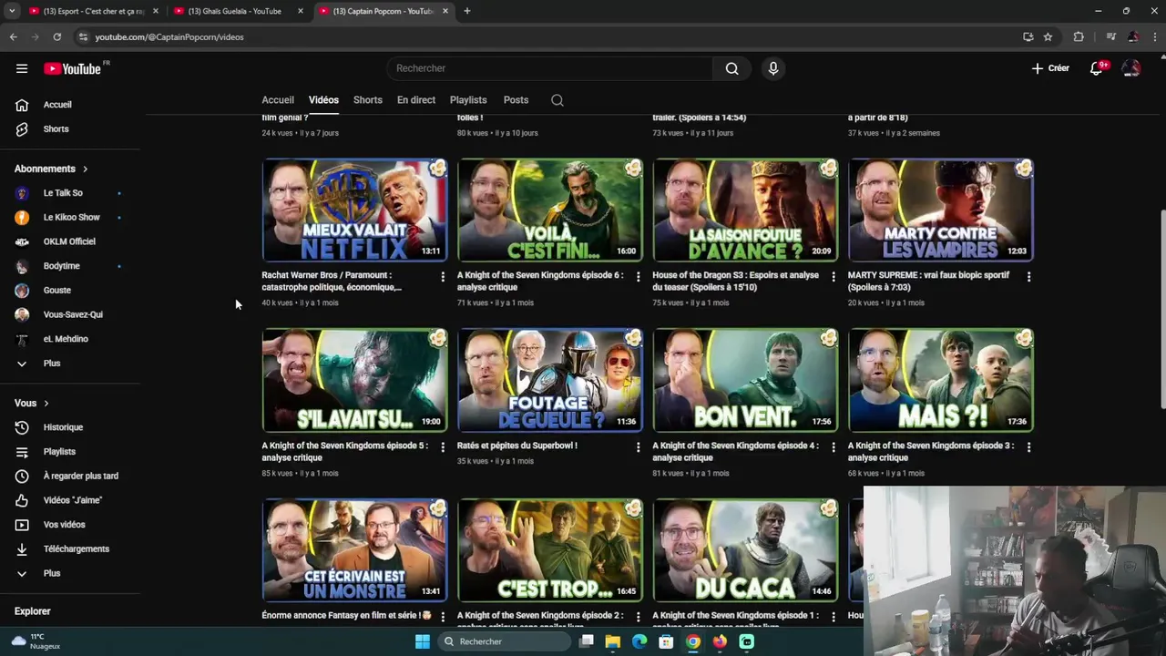This screenshot has height=656, width=1166.
Task: Open Abonnements section chevron
Action: [86, 169]
